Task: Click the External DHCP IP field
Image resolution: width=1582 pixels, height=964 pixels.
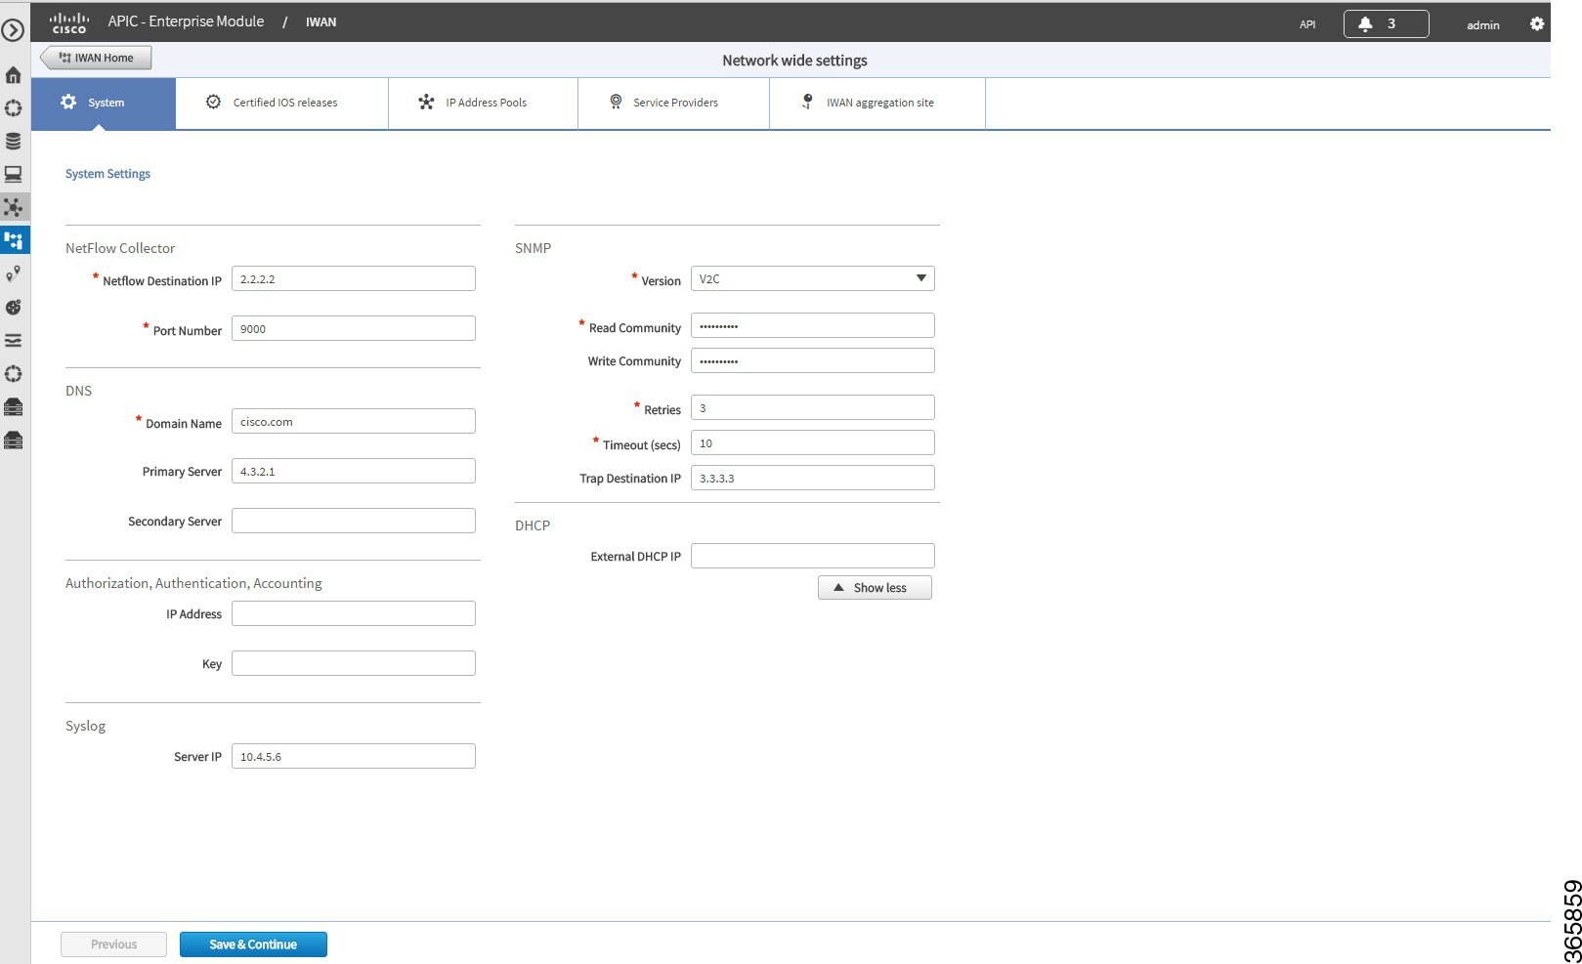Action: point(812,556)
